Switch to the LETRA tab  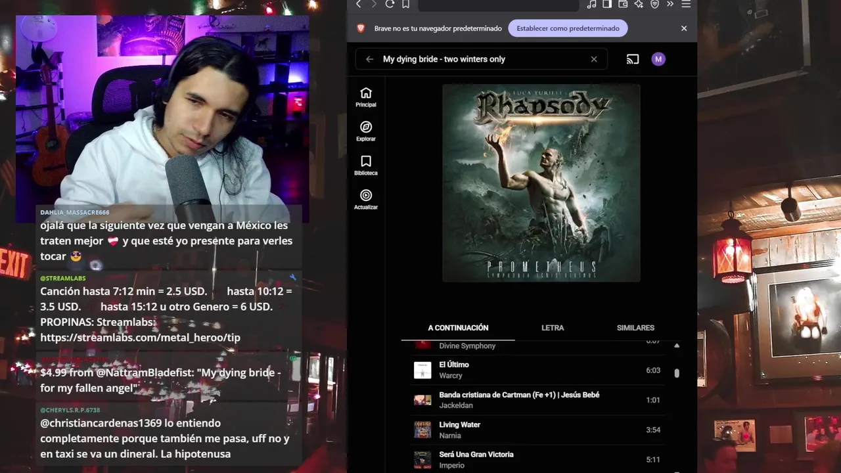[553, 328]
